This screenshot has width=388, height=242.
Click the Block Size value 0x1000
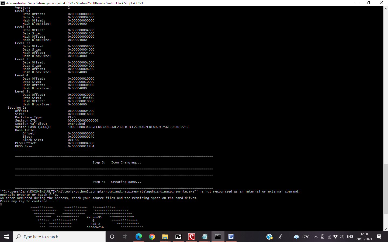74,140
